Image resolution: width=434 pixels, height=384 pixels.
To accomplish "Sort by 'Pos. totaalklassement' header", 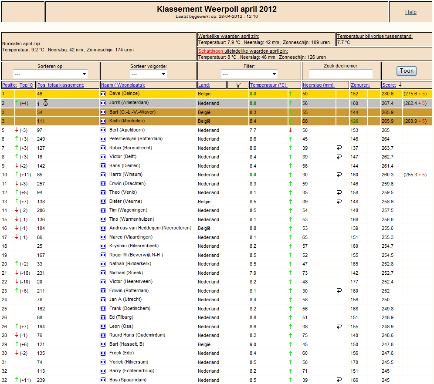I will coord(61,85).
